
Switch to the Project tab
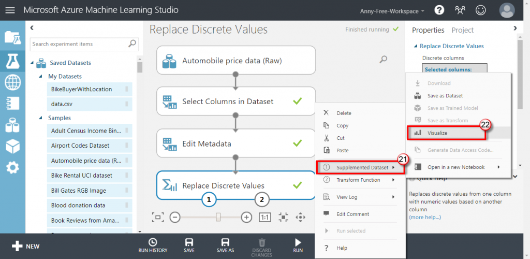pos(462,30)
